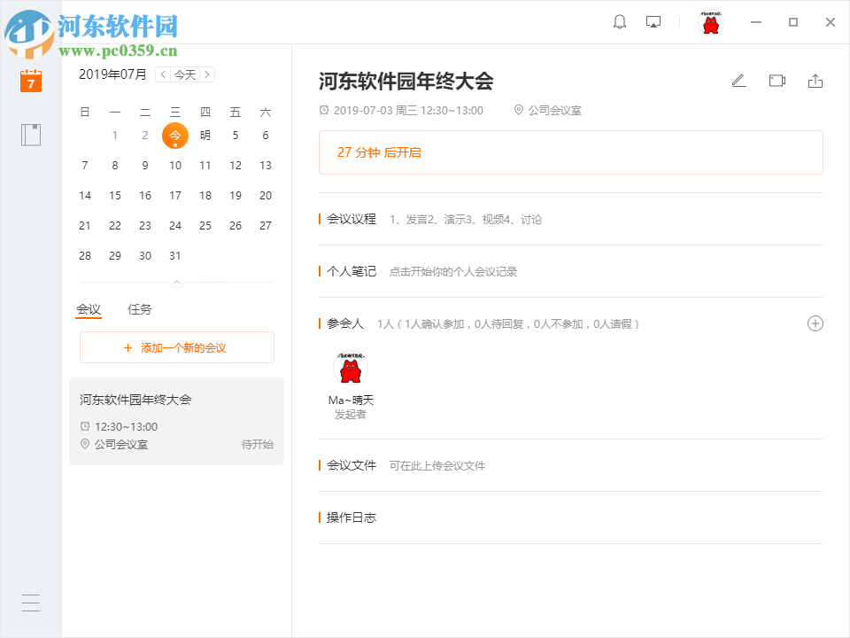The image size is (850, 638).
Task: Open the notifications bell icon
Action: [619, 21]
